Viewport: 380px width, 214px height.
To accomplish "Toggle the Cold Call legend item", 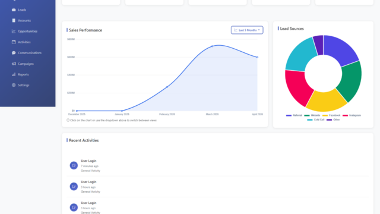I will [x=315, y=119].
